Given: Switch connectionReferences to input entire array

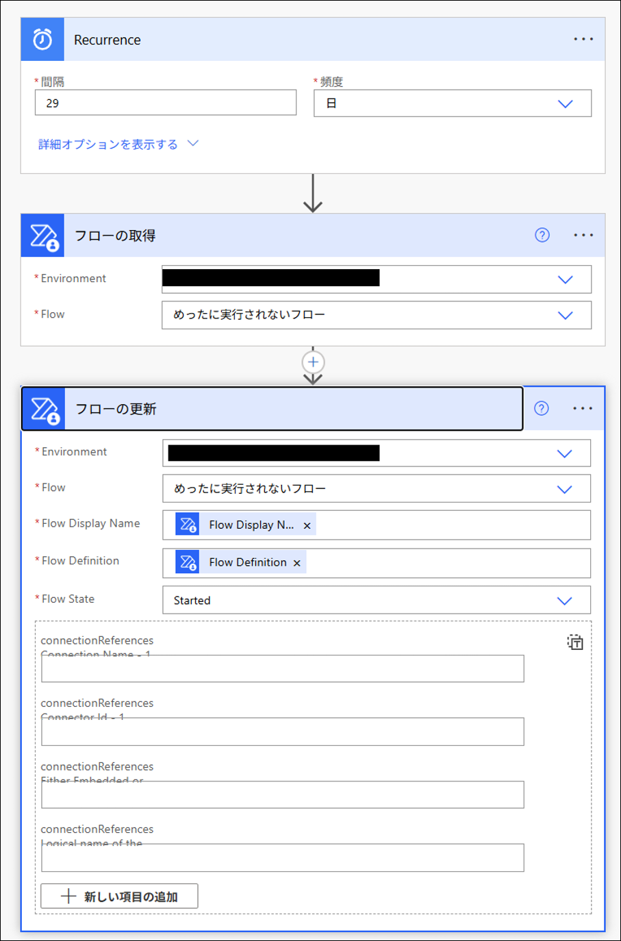Looking at the screenshot, I should [575, 642].
